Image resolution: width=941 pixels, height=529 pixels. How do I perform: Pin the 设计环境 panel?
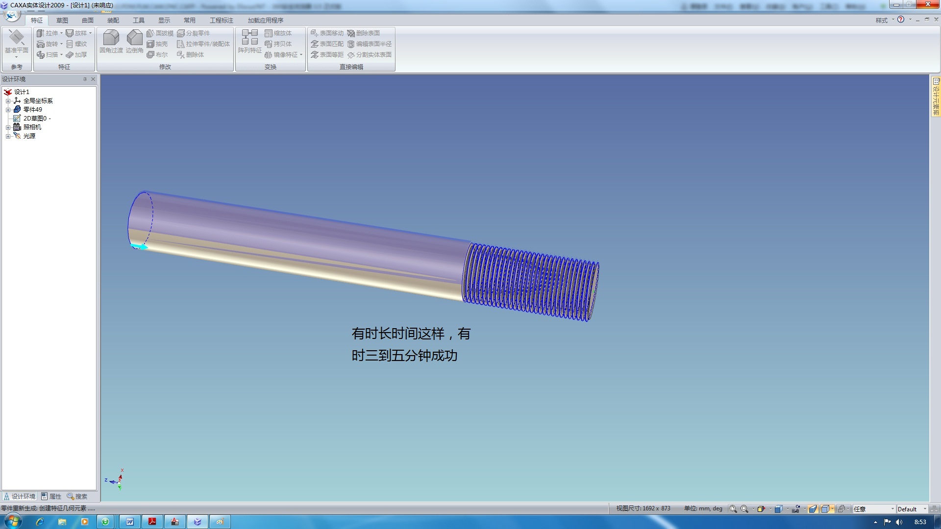click(x=85, y=79)
